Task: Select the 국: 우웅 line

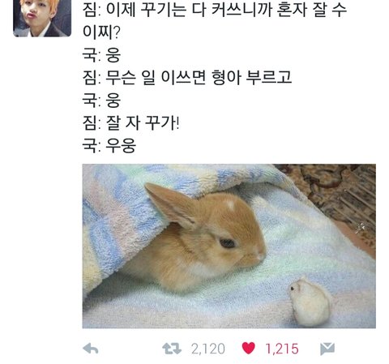Action: (109, 146)
